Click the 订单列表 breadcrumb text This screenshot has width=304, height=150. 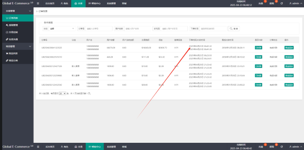(43, 12)
